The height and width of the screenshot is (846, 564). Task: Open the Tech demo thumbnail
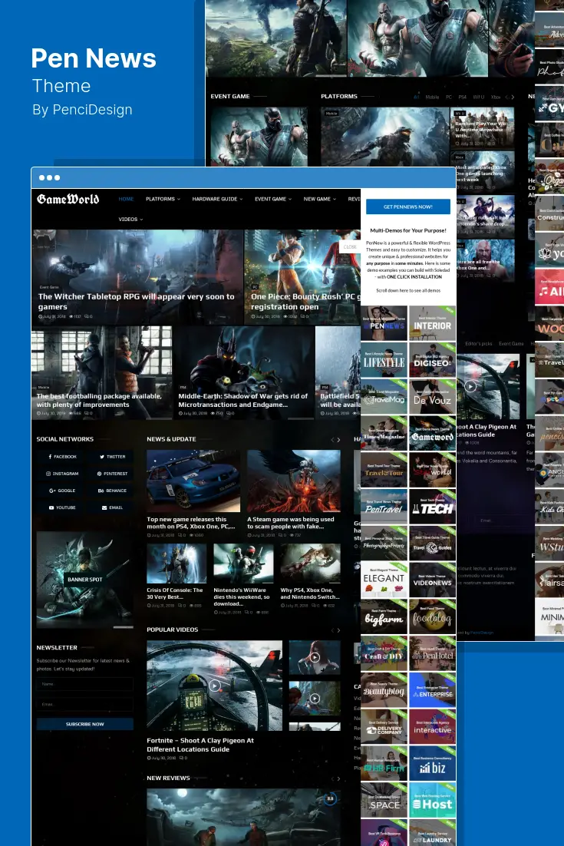[433, 507]
